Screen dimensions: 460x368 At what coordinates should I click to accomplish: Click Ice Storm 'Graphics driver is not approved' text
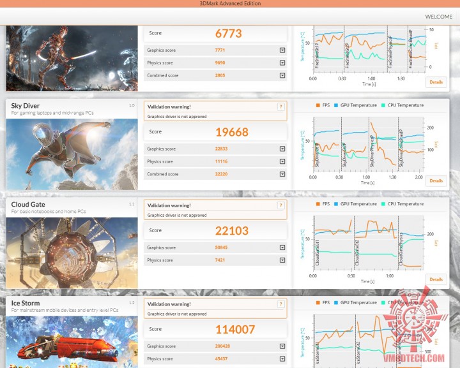click(x=177, y=314)
